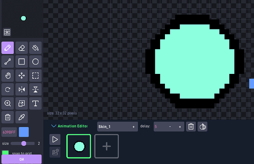This screenshot has height=164, width=254.
Task: Increase the delay with the plus
Action: 180,127
